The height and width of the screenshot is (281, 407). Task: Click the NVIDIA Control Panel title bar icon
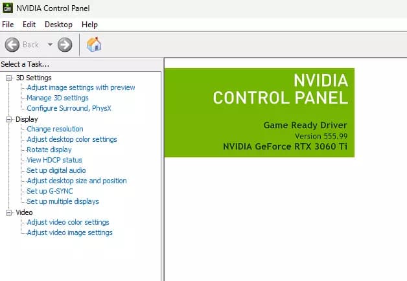point(7,8)
